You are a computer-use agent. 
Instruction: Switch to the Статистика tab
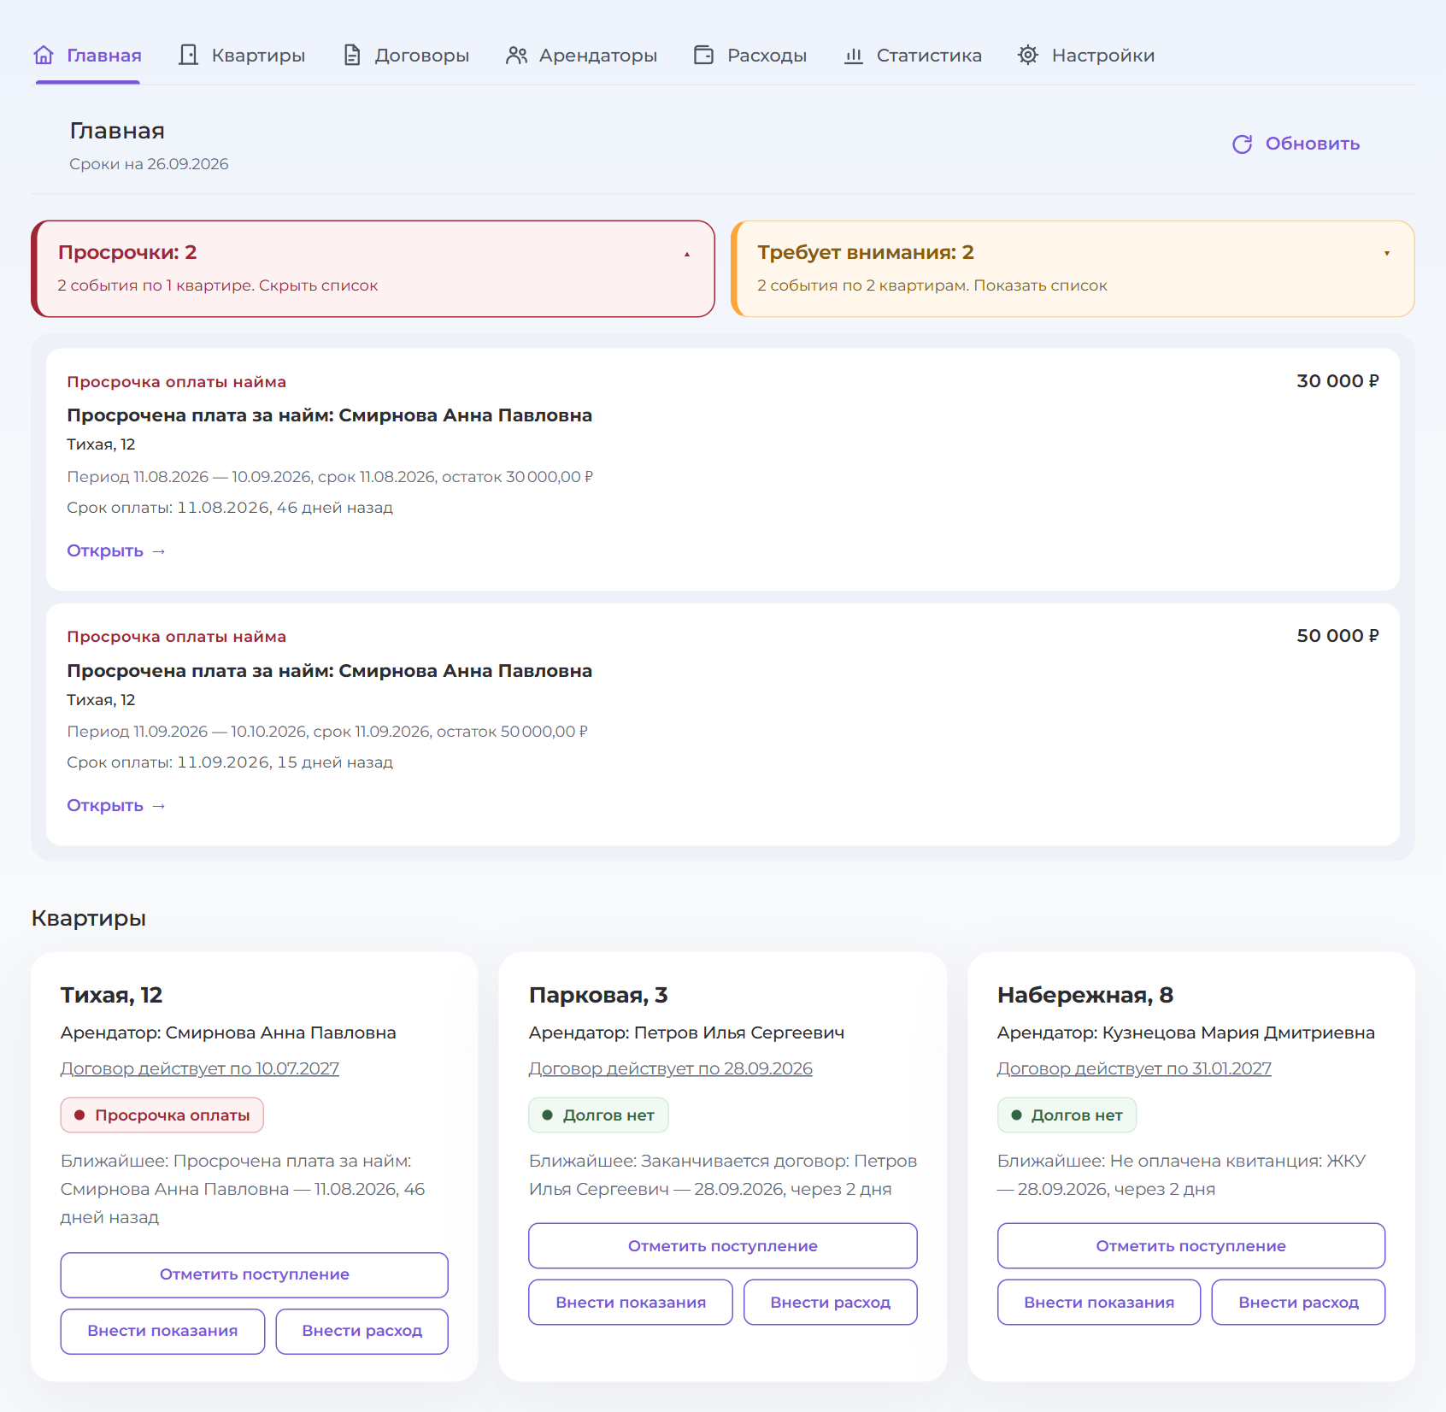(x=913, y=56)
